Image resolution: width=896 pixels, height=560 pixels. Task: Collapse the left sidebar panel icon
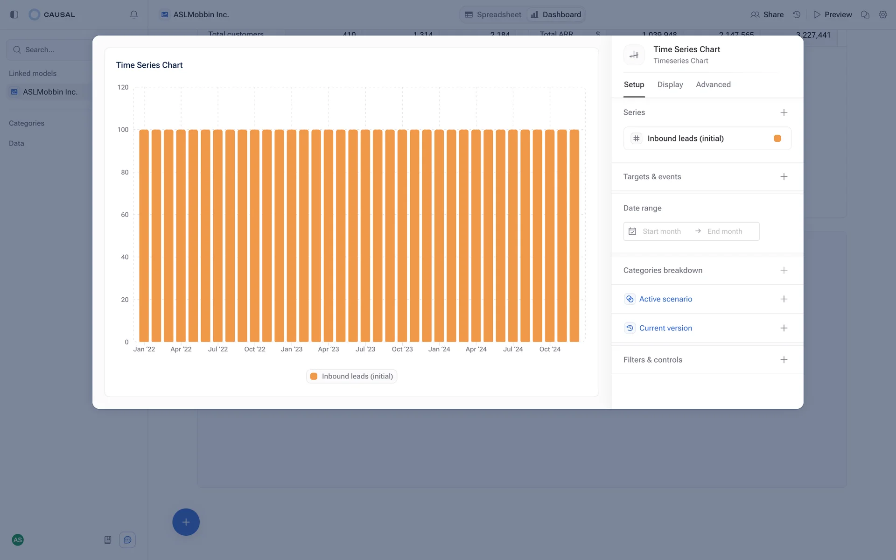(14, 14)
